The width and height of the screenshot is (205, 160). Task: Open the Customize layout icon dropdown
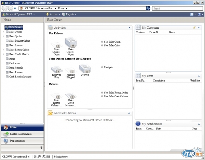tap(193, 14)
